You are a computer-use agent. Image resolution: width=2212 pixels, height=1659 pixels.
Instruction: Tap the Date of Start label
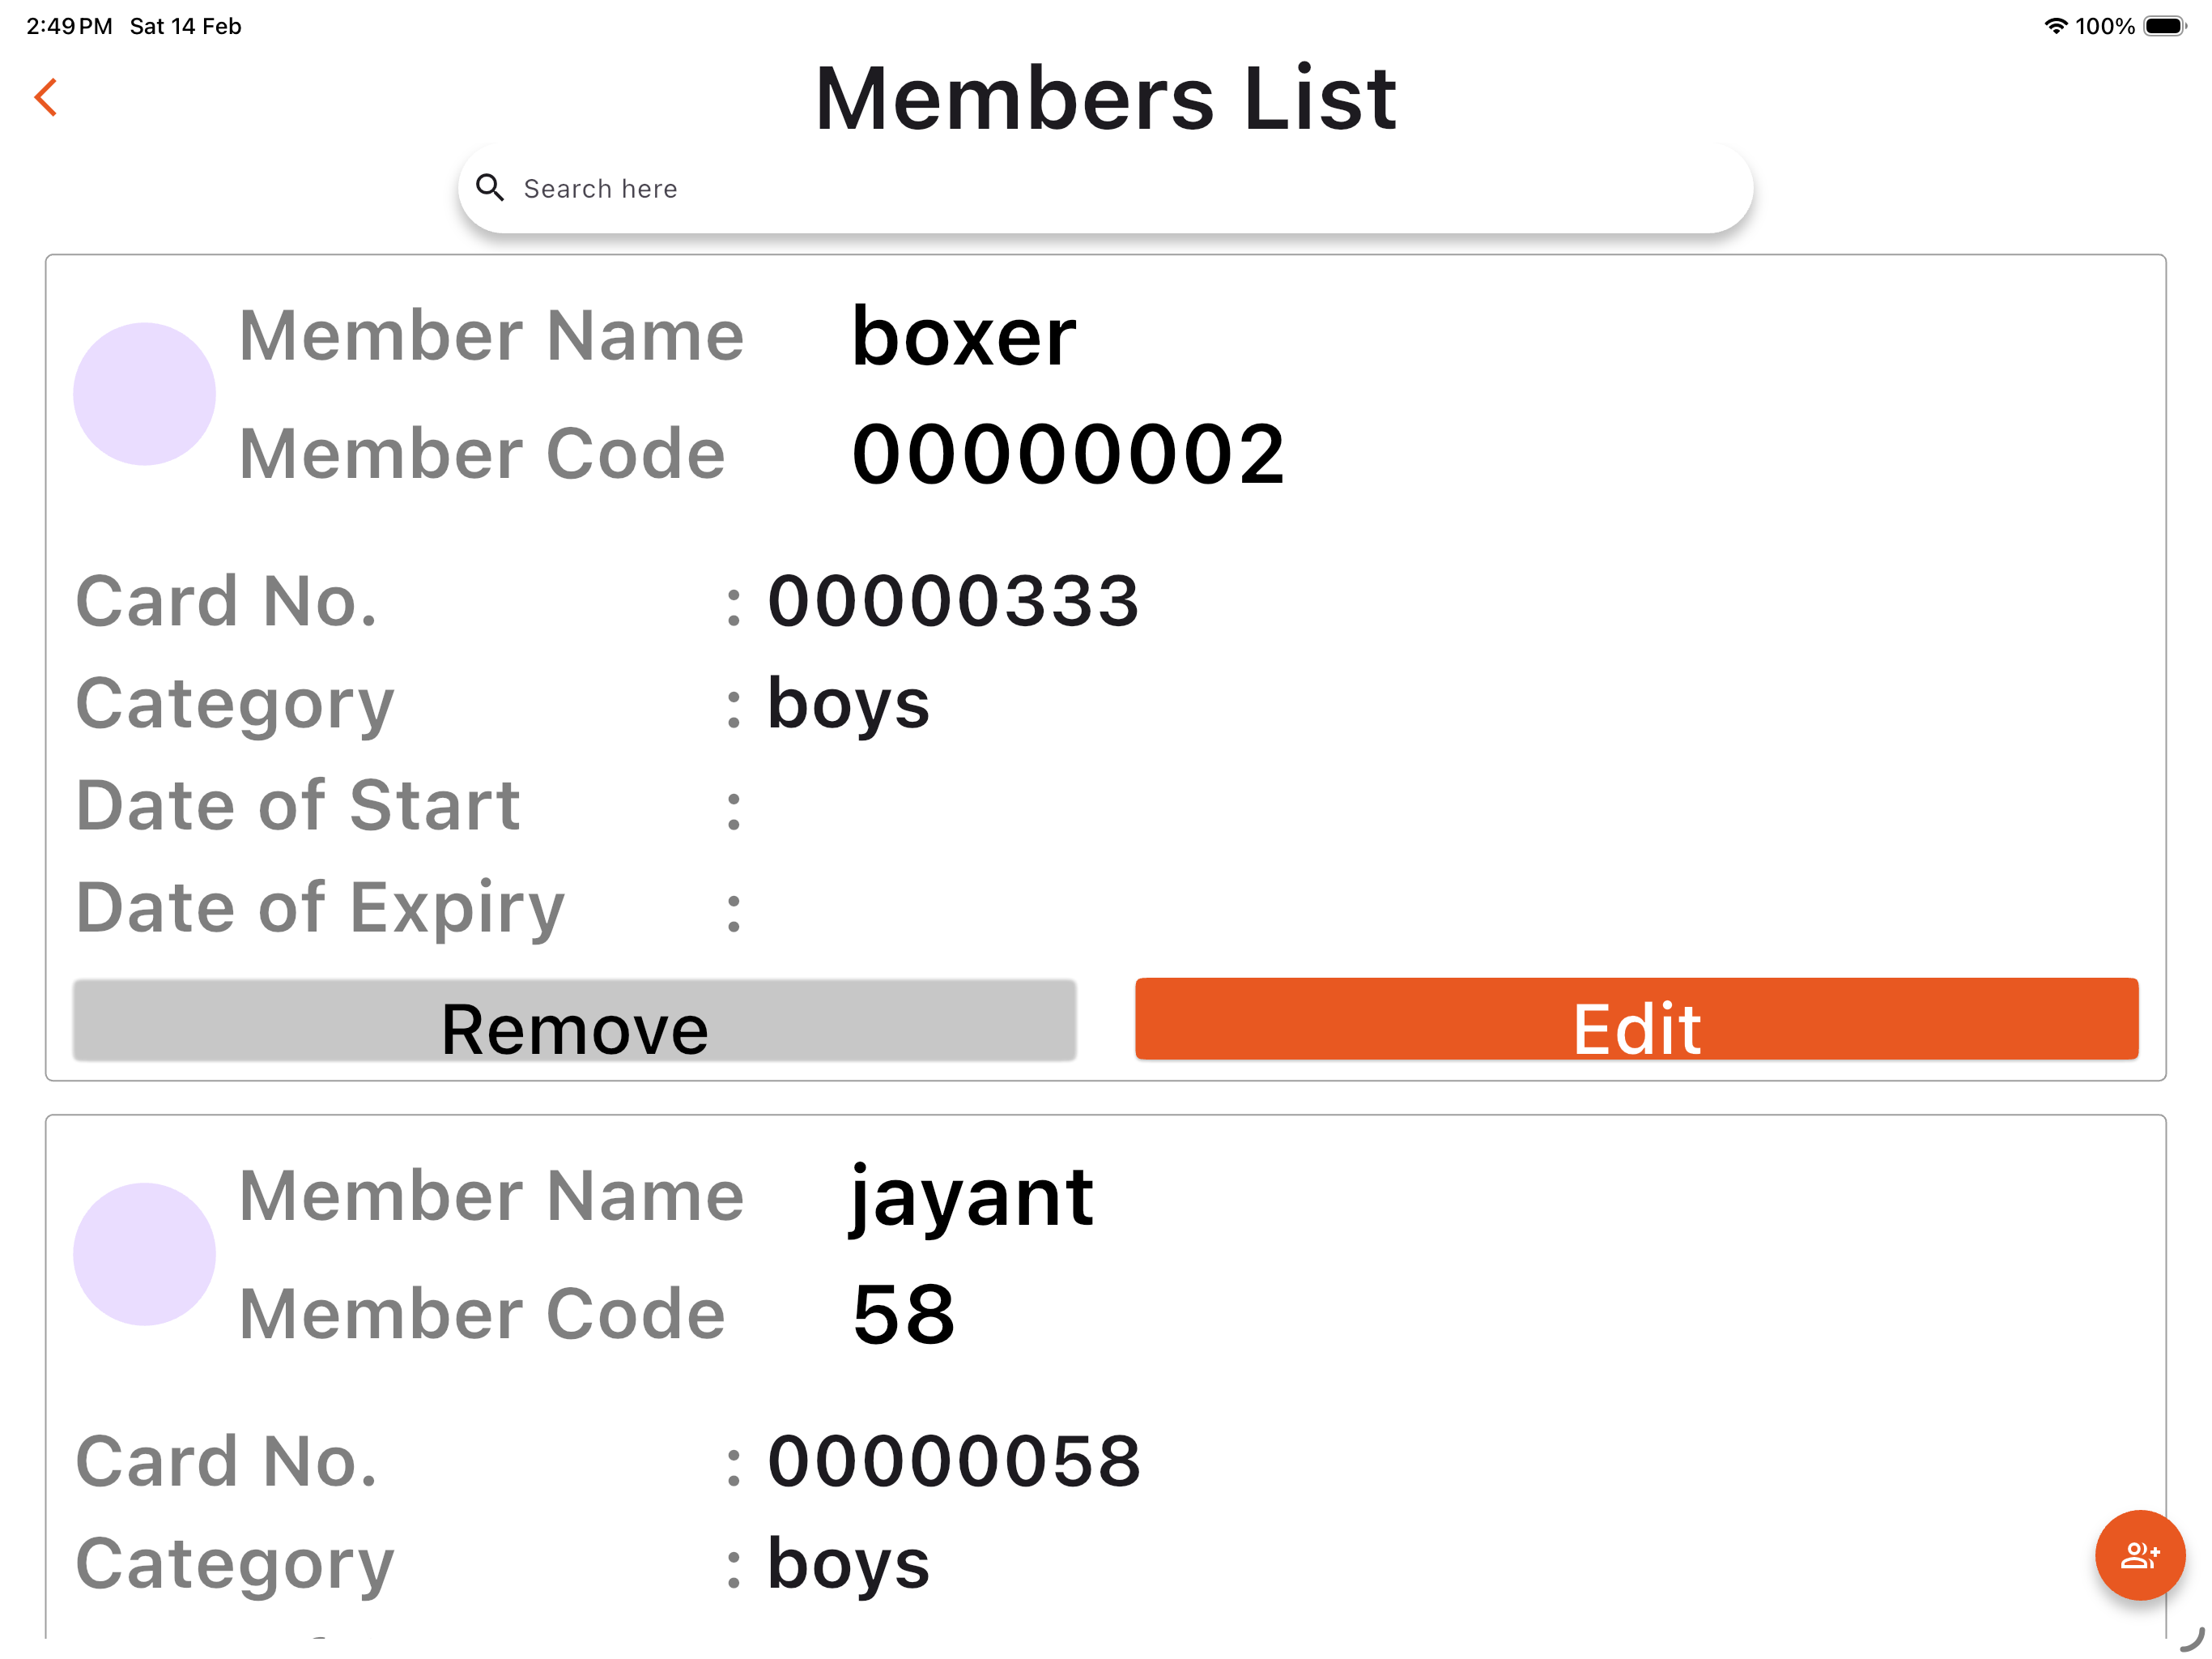click(298, 805)
